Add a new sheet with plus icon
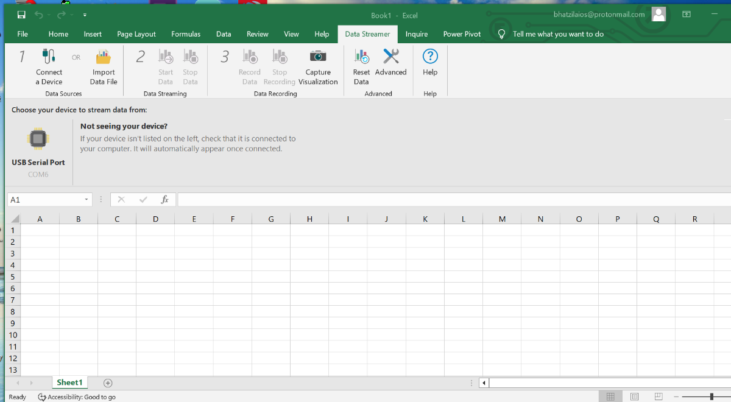 point(108,383)
